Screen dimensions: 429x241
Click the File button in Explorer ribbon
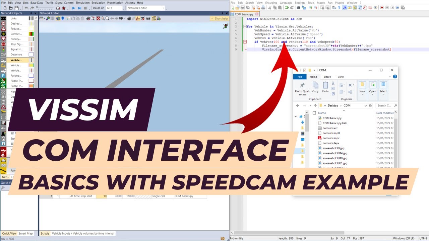300,77
